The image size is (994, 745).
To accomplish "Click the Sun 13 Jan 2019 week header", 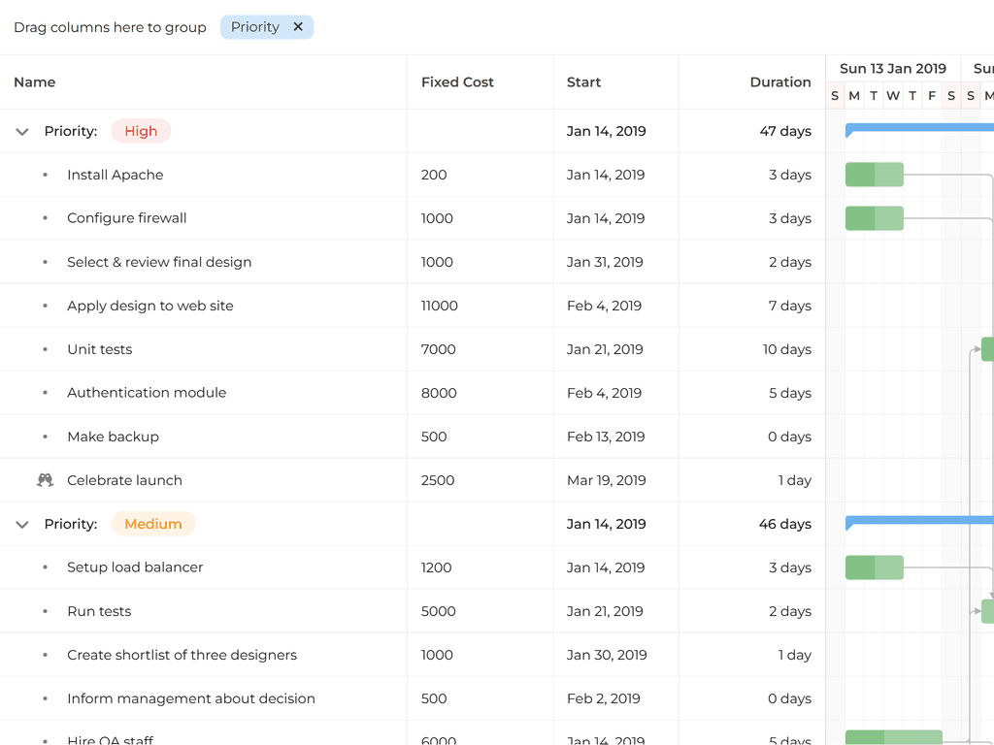I will tap(892, 69).
